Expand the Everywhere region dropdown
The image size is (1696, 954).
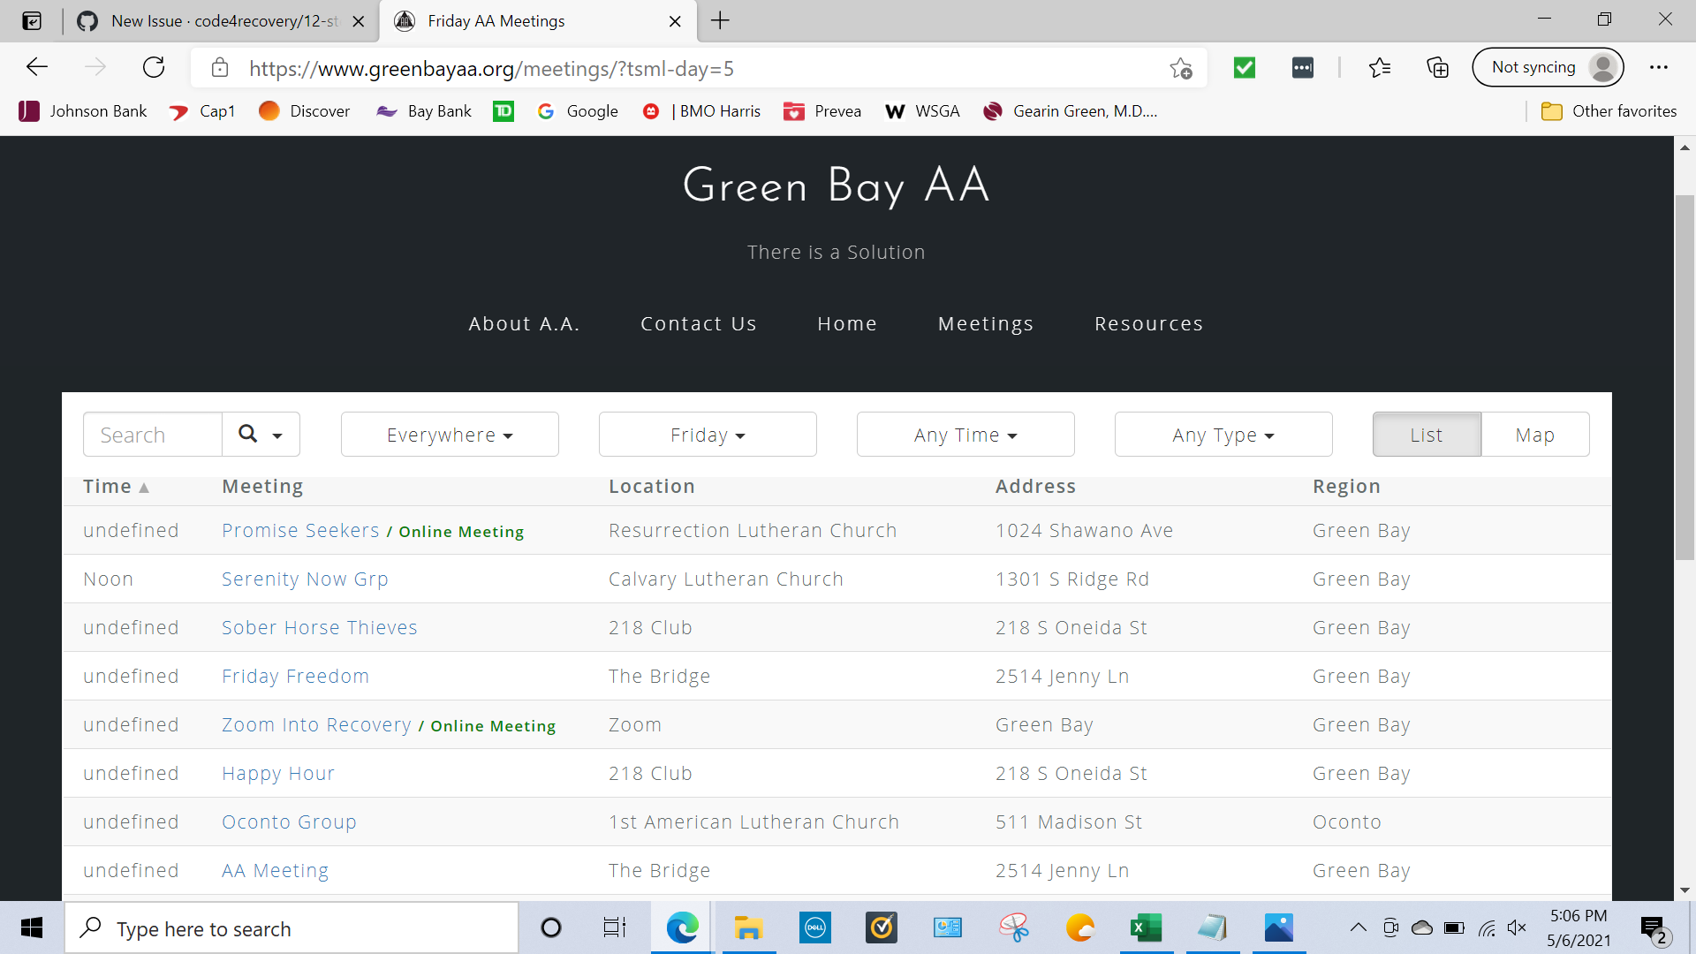pos(450,435)
